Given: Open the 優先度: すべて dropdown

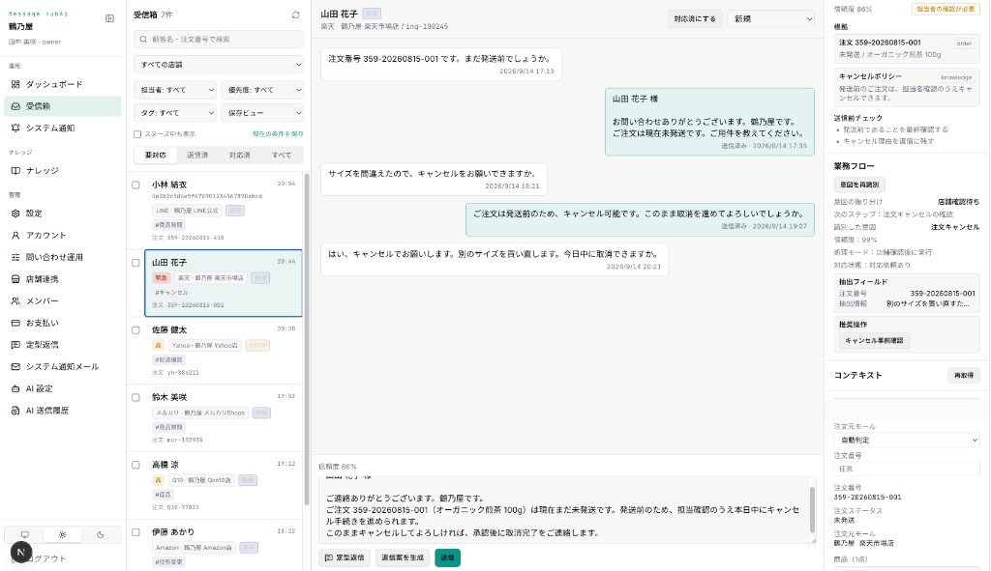Looking at the screenshot, I should click(262, 90).
